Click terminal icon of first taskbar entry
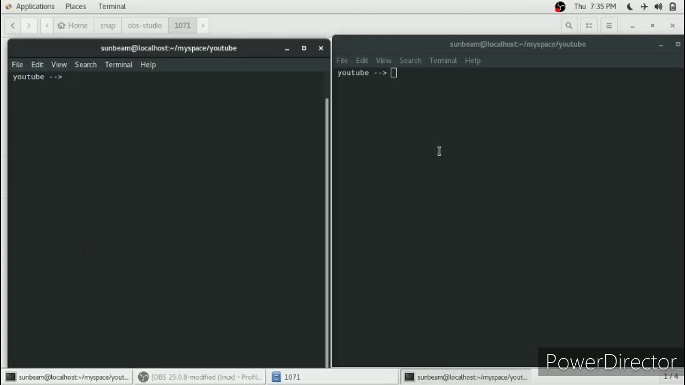This screenshot has height=385, width=685. click(x=11, y=377)
